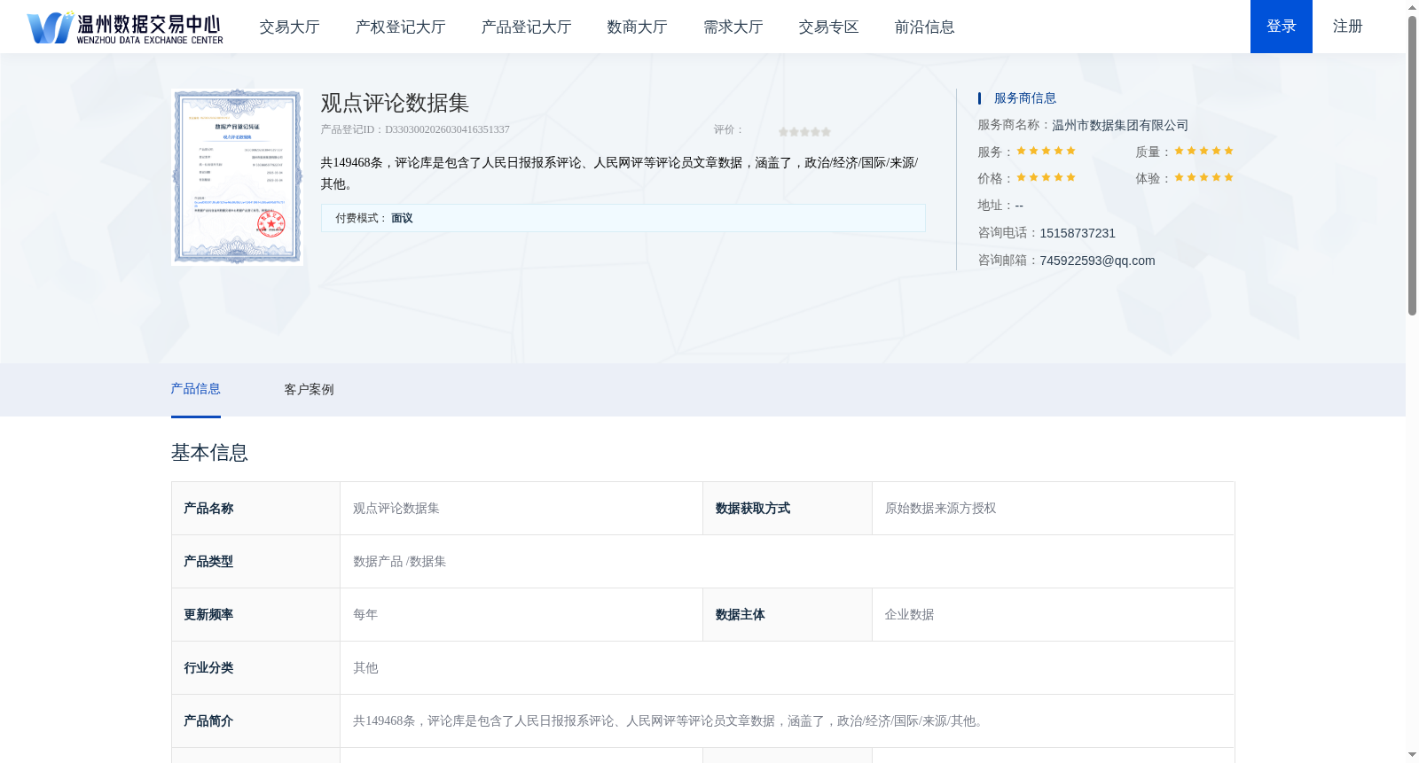
Task: Click the 登录 login button
Action: pos(1282,27)
